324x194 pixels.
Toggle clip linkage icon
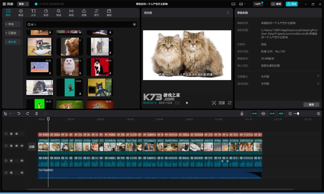click(x=272, y=114)
